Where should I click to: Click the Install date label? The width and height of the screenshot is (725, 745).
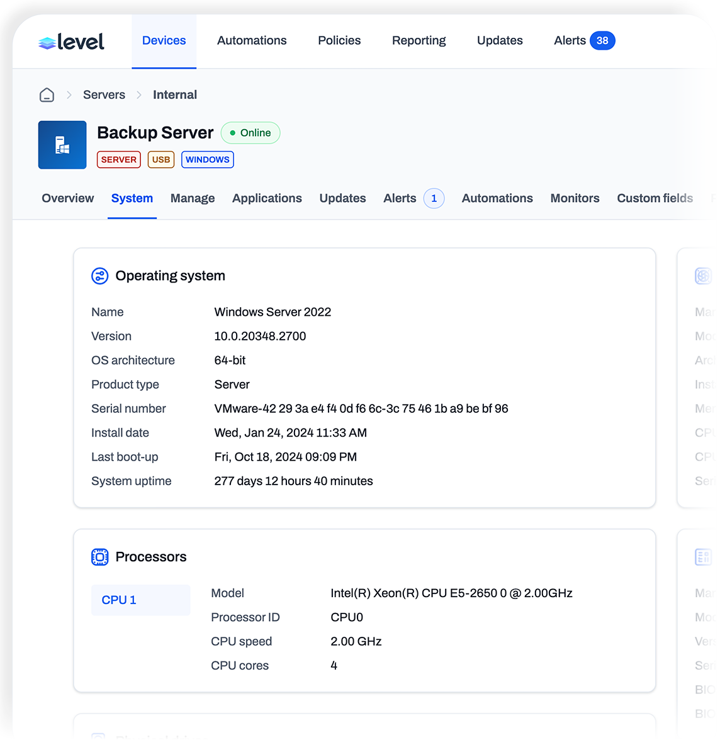pos(120,433)
